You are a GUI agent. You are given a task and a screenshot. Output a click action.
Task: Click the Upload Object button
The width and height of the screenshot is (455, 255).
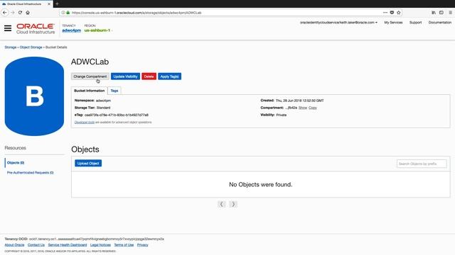click(88, 164)
